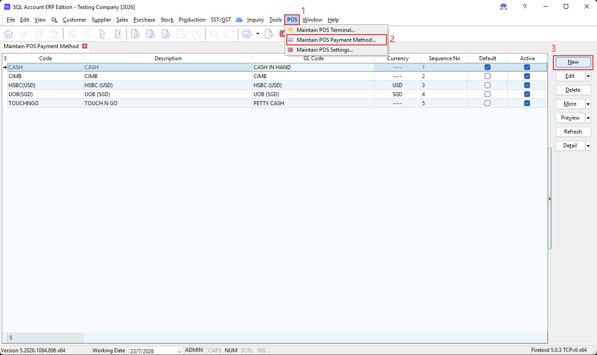Image resolution: width=597 pixels, height=355 pixels.
Task: Click the floppy disk Save icon
Action: [x=181, y=34]
